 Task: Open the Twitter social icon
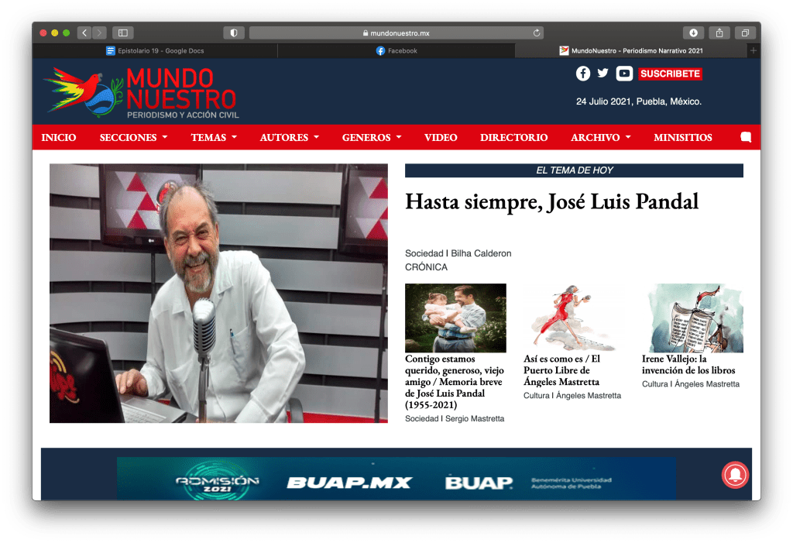[603, 74]
